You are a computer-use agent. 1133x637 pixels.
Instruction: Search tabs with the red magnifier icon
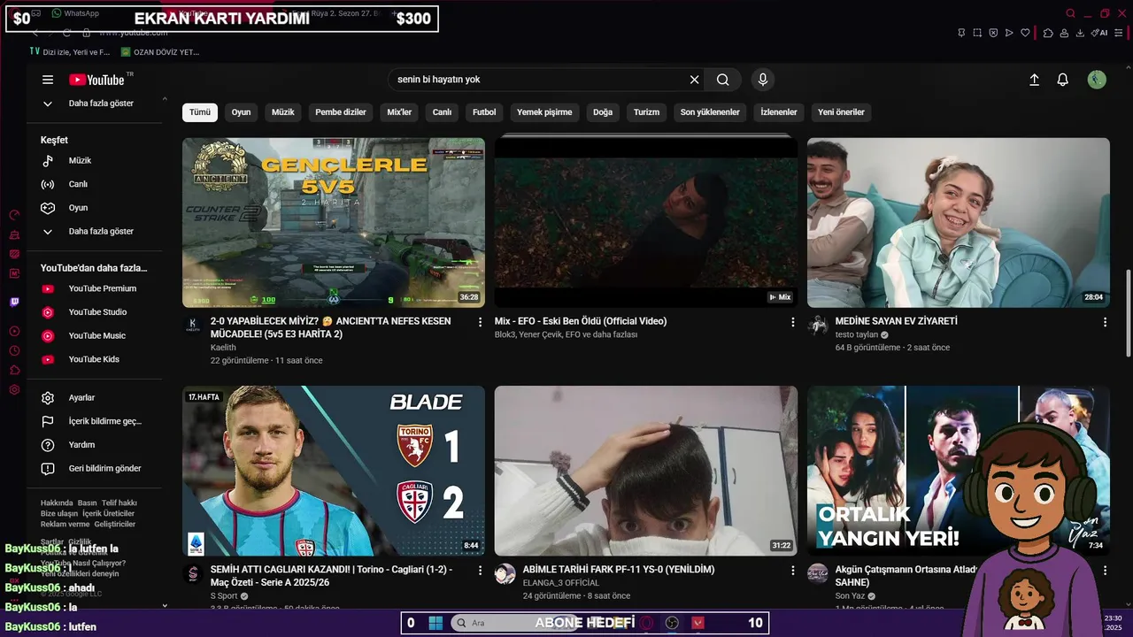(1070, 13)
